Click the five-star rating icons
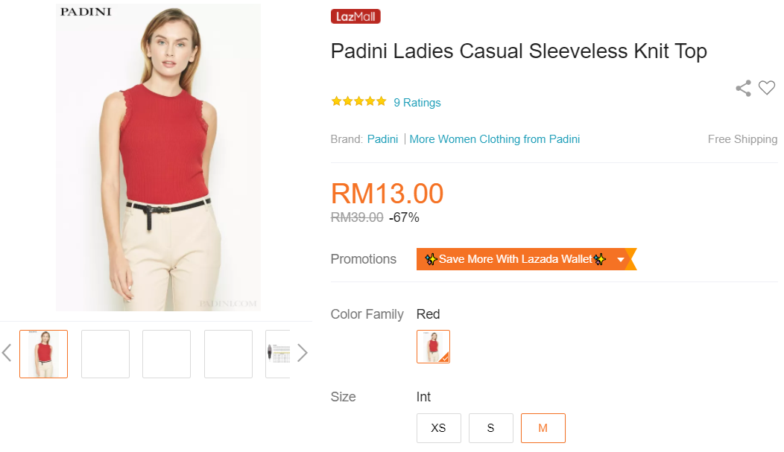This screenshot has width=784, height=452. coord(358,102)
